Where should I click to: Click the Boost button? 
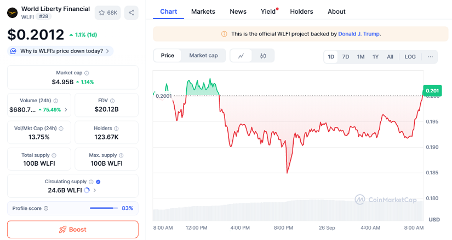pyautogui.click(x=73, y=230)
